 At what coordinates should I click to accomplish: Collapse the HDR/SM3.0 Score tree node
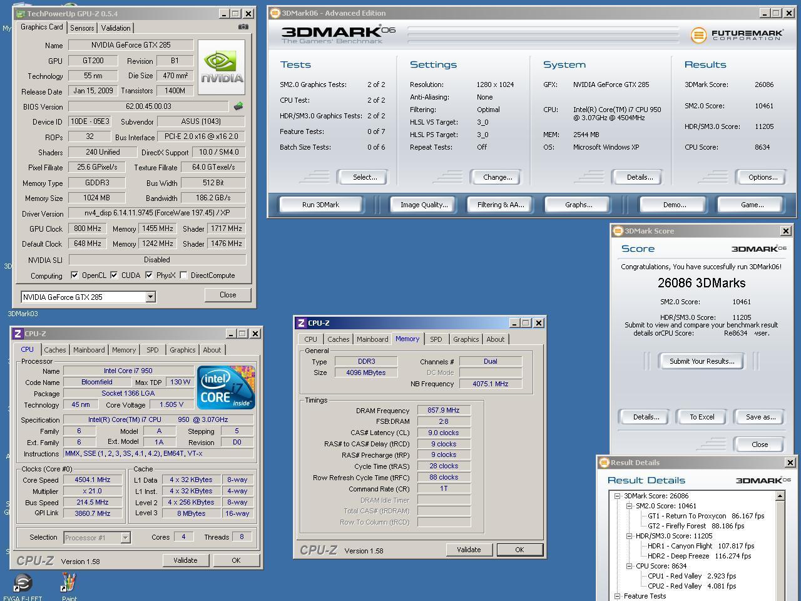click(x=629, y=536)
